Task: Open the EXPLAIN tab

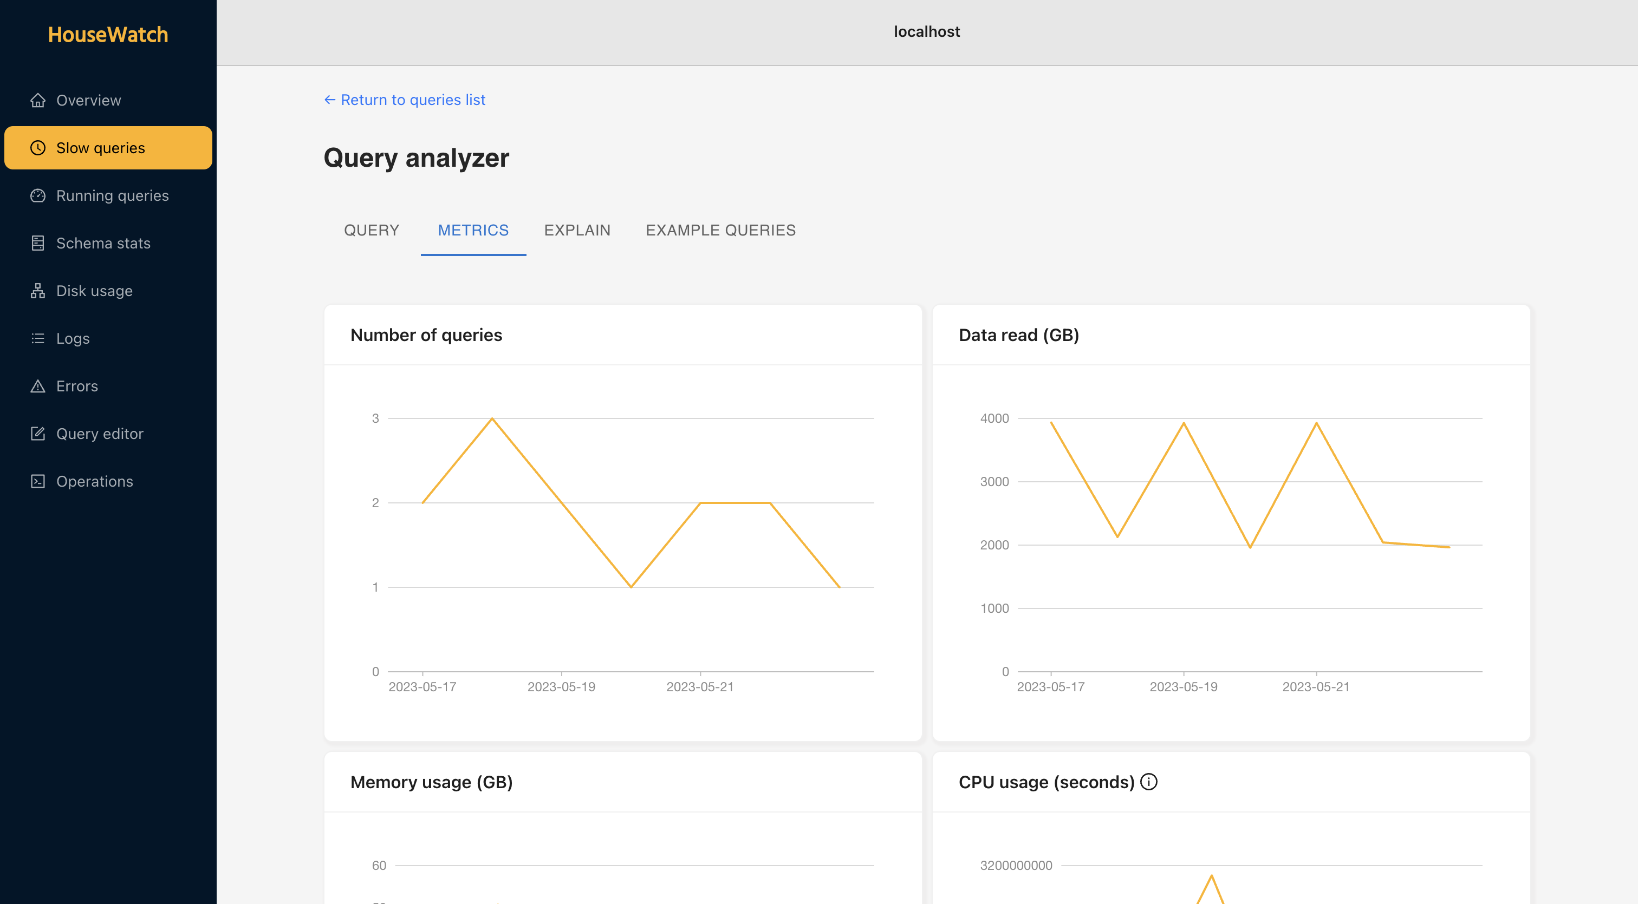Action: [x=577, y=230]
